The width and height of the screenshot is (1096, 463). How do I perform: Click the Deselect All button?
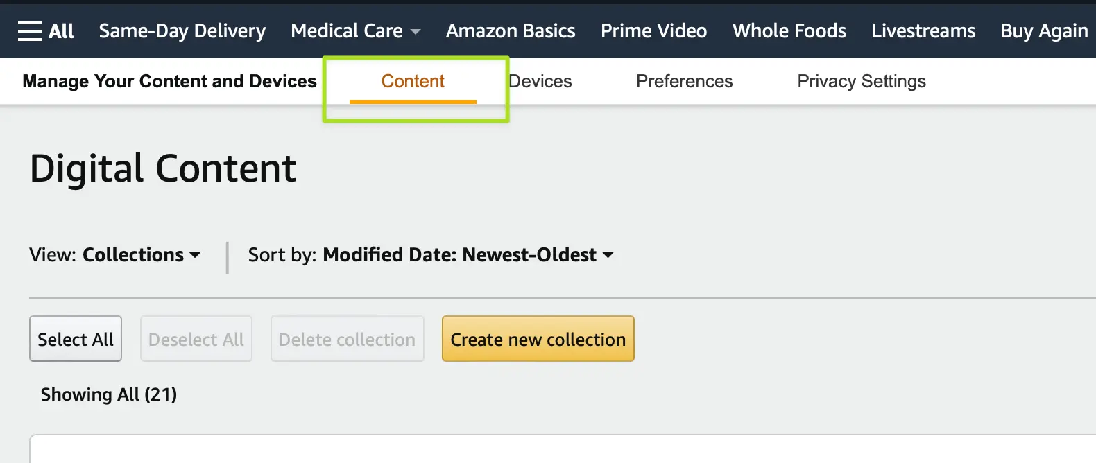pos(196,339)
